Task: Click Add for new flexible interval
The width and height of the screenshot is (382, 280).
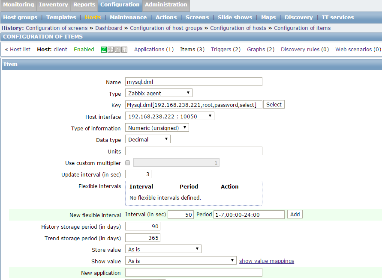Action: tap(295, 215)
